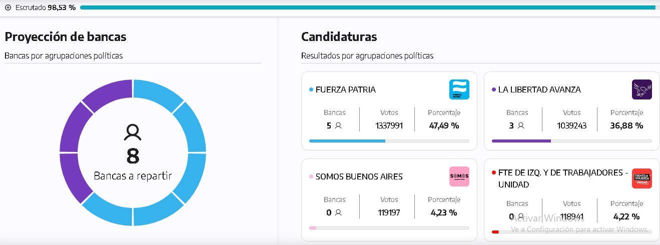Click the Fuerza Patria party logo
The width and height of the screenshot is (660, 245).
point(459,89)
